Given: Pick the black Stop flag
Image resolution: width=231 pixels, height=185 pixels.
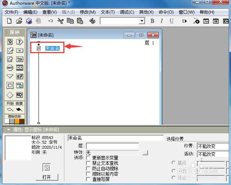Looking at the screenshot, I should point(19,110).
